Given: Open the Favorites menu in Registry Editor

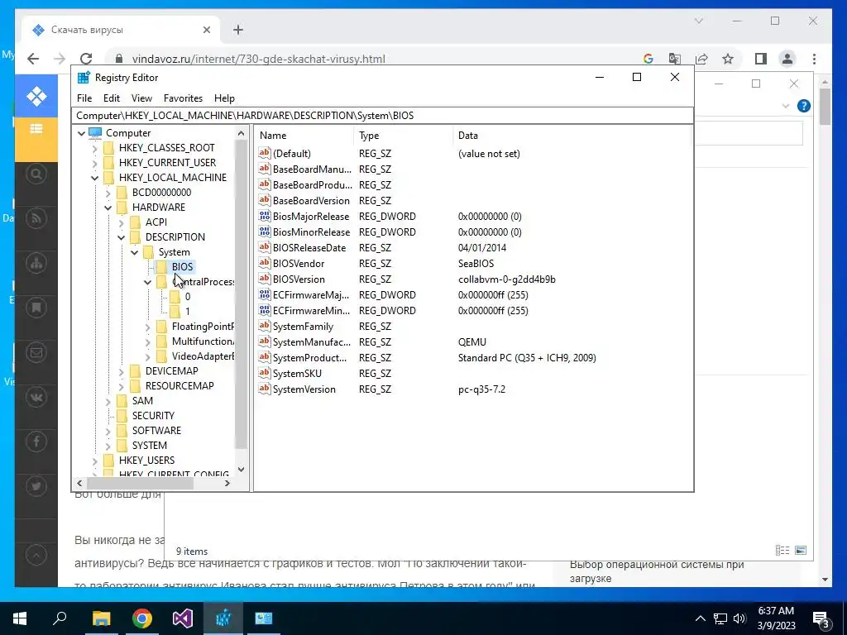Looking at the screenshot, I should tap(183, 98).
